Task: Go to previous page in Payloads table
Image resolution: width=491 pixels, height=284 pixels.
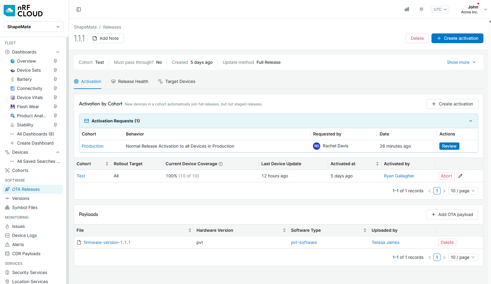Action: tap(430, 258)
